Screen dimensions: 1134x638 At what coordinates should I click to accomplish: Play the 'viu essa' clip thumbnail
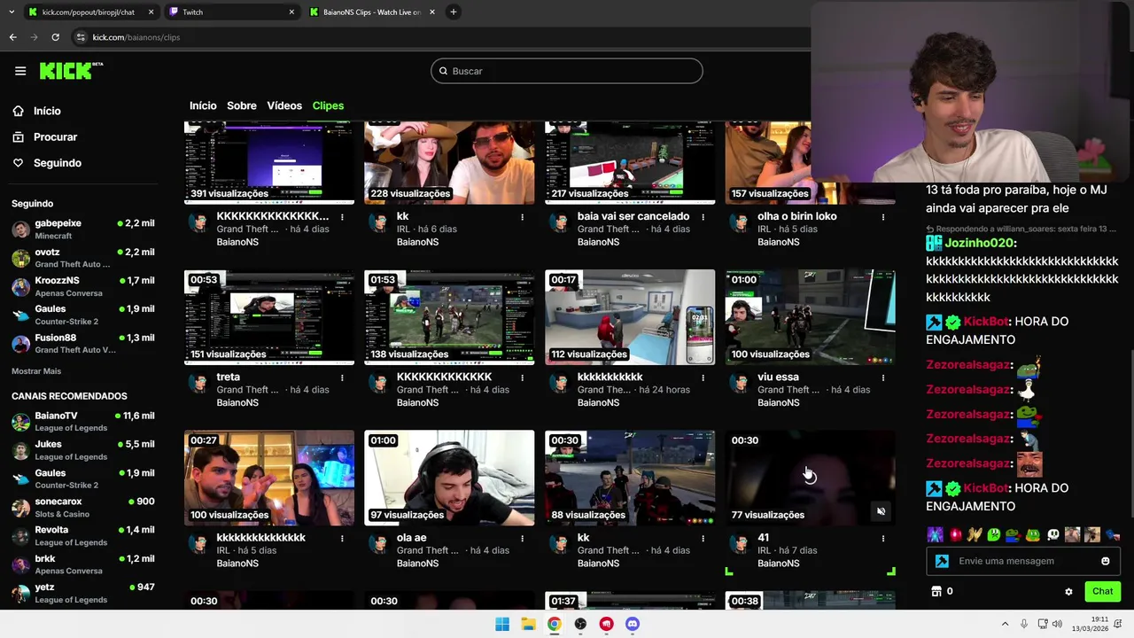click(x=810, y=317)
